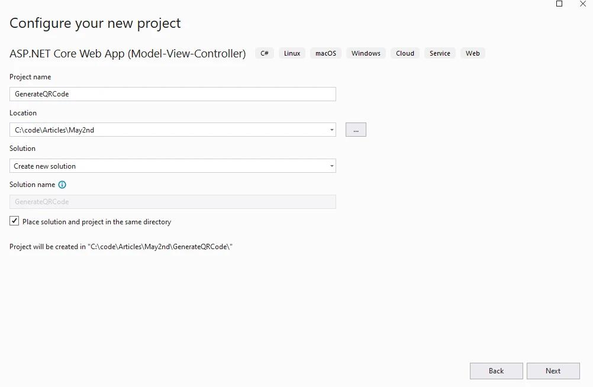The image size is (593, 387).
Task: Select the macOS platform tag
Action: click(x=325, y=53)
